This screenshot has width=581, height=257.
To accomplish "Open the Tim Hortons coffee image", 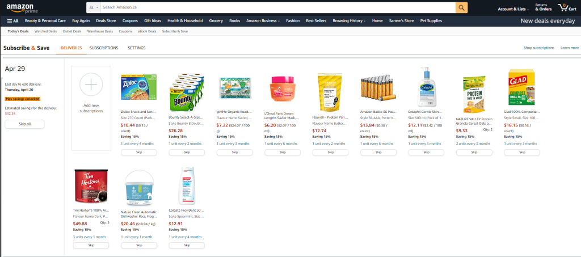I will tap(91, 186).
